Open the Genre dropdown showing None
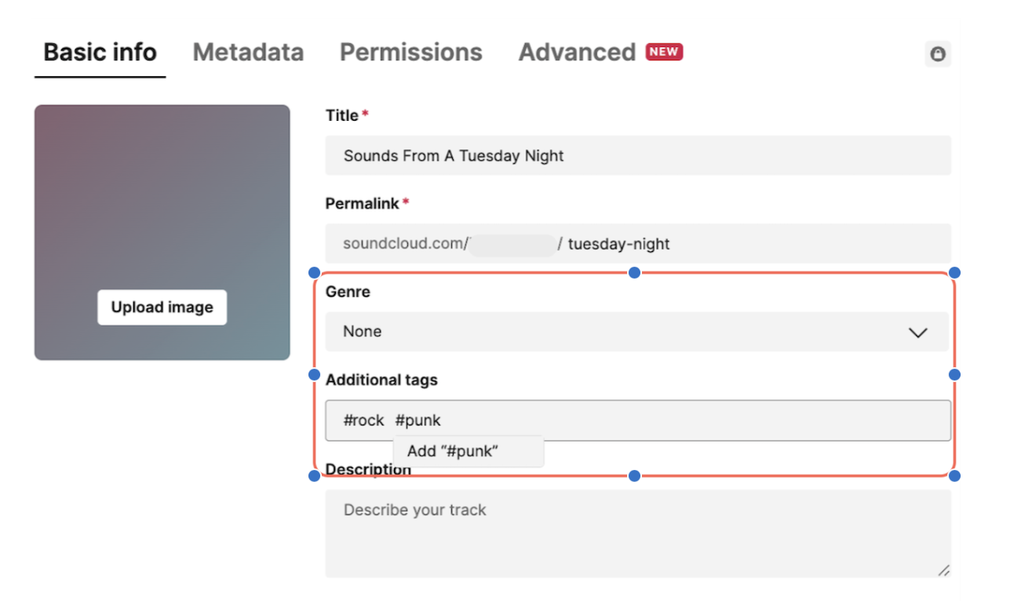The image size is (1014, 601). 637,332
